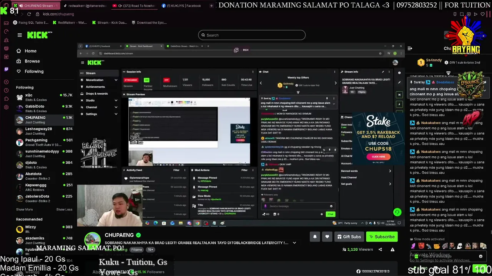Screen dimensions: 492x276
Task: Click the green Chat button in dashboard
Action: [331, 214]
